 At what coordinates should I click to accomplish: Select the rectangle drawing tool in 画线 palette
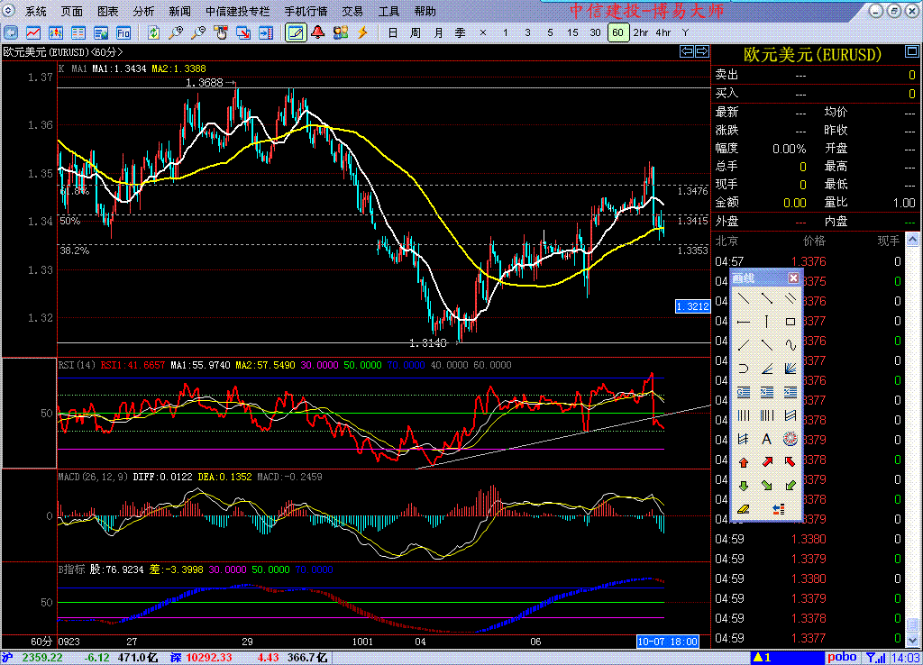pos(790,321)
